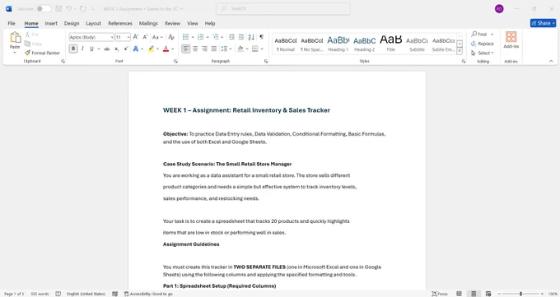The image size is (560, 297).
Task: Justify the paragraph text
Action: (214, 49)
